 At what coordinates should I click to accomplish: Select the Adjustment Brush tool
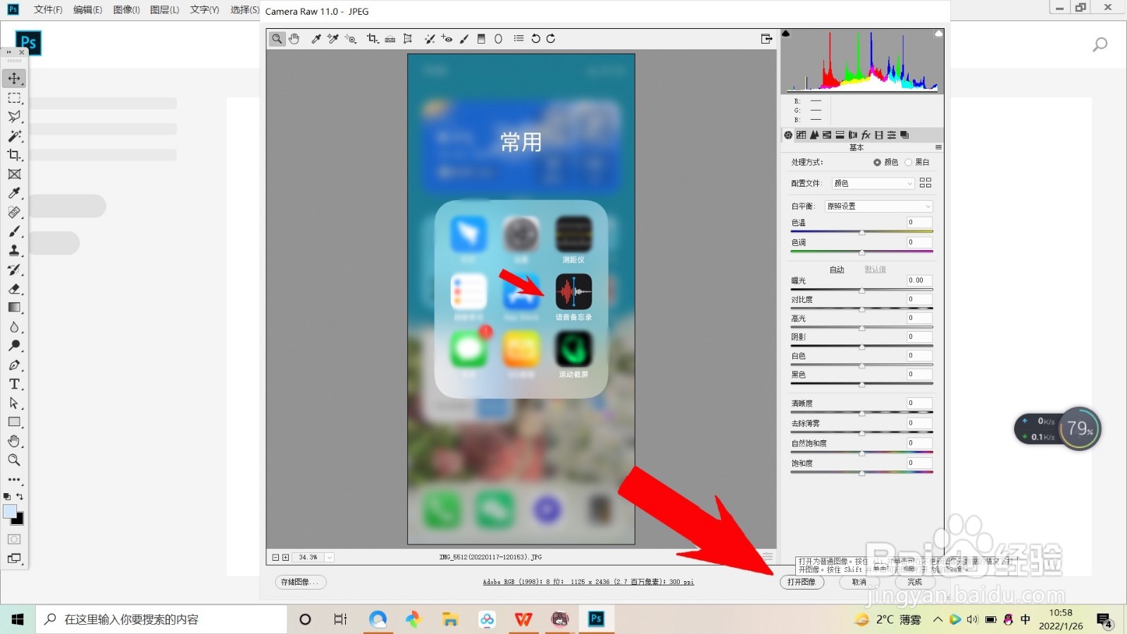464,39
